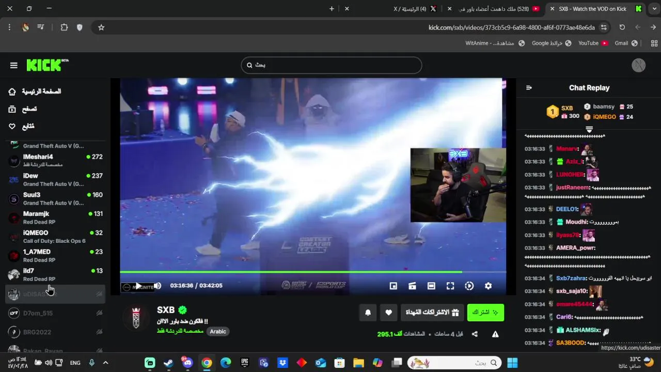
Task: Open ild7 channel in sidebar
Action: coord(55,274)
